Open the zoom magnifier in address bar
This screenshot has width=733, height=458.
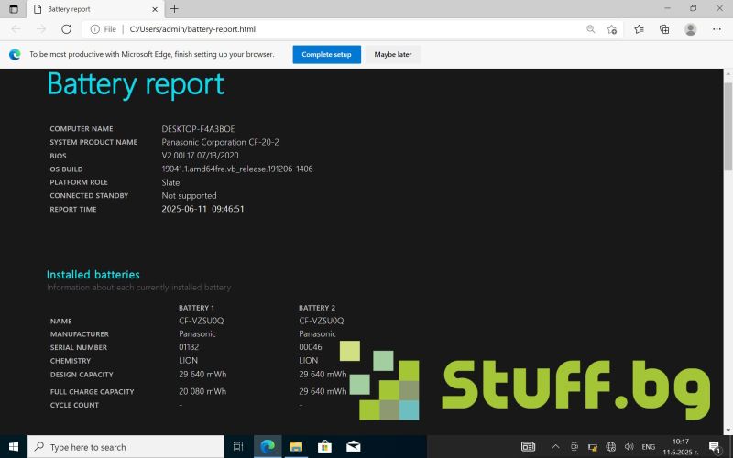591,29
